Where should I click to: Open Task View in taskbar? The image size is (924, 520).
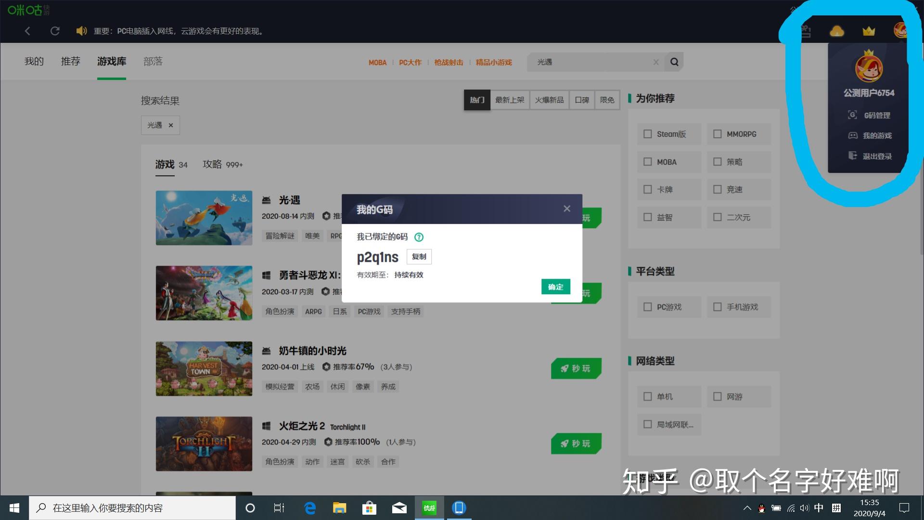coord(279,508)
